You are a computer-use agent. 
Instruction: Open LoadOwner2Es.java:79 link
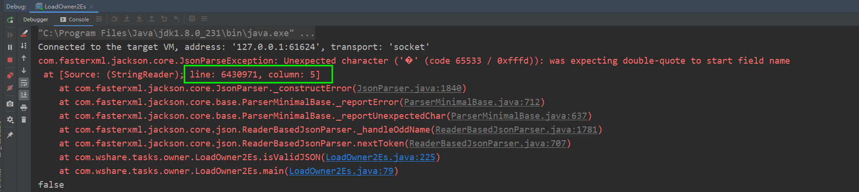click(341, 171)
